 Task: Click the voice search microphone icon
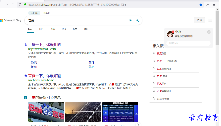coord(130,20)
